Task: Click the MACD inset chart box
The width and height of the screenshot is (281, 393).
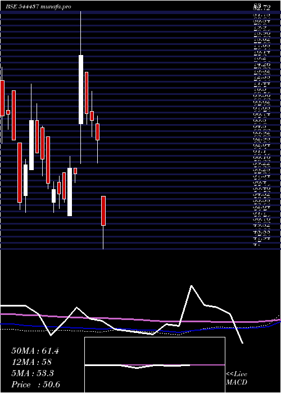Action: coord(155,365)
